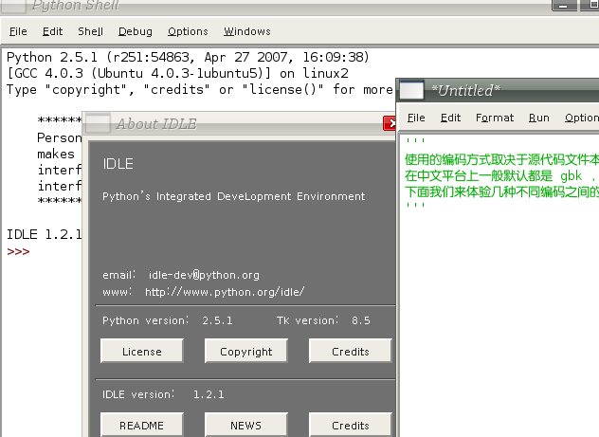Viewport: 599px width, 437px height.
Task: Click the Untitled editor window icon
Action: (411, 90)
